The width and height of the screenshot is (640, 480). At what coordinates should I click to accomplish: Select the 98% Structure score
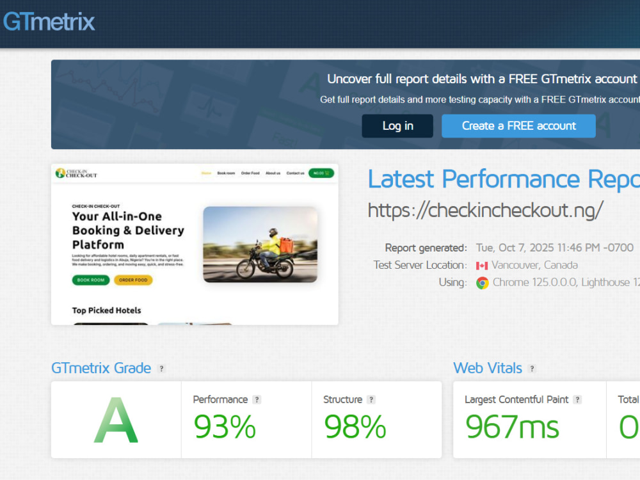[355, 427]
